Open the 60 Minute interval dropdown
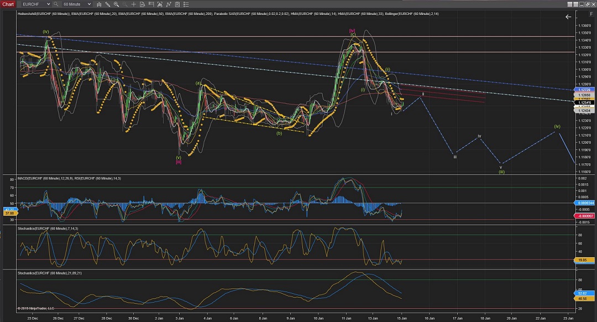Viewport: 597px width, 322px height. pyautogui.click(x=89, y=4)
